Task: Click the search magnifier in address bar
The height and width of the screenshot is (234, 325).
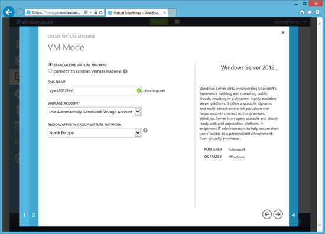Action: [x=86, y=12]
